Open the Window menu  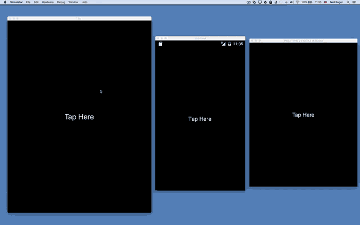[x=74, y=2]
